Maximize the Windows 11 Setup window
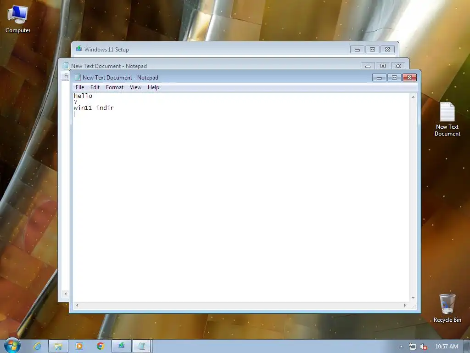470x353 pixels. 372,50
